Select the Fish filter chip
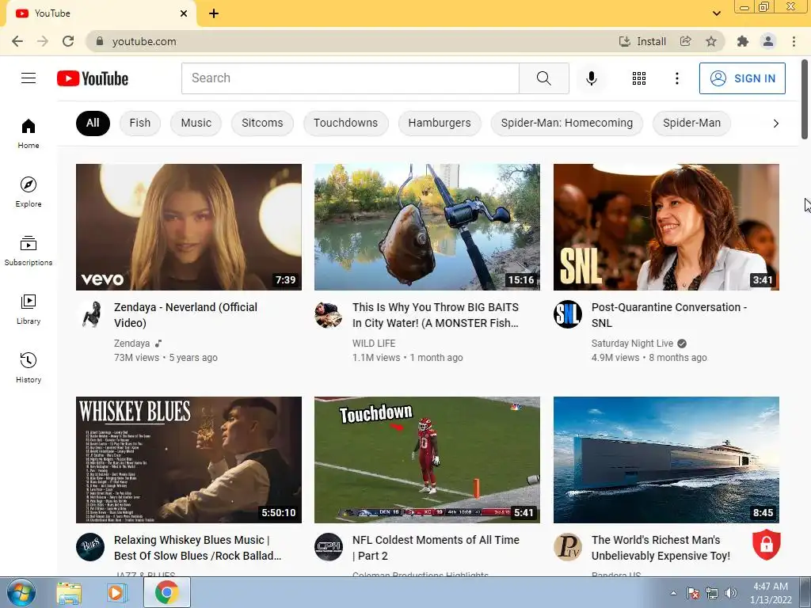This screenshot has width=811, height=608. point(139,123)
